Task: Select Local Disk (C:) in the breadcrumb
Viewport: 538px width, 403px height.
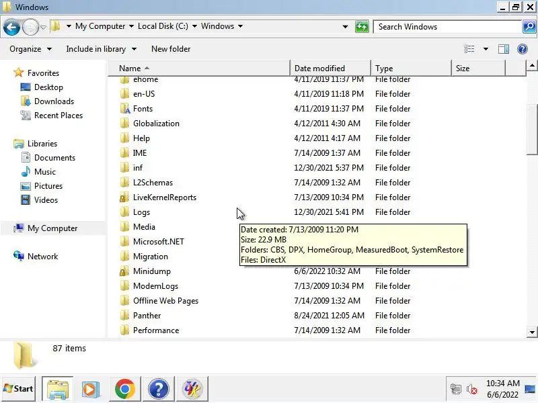Action: pos(163,26)
